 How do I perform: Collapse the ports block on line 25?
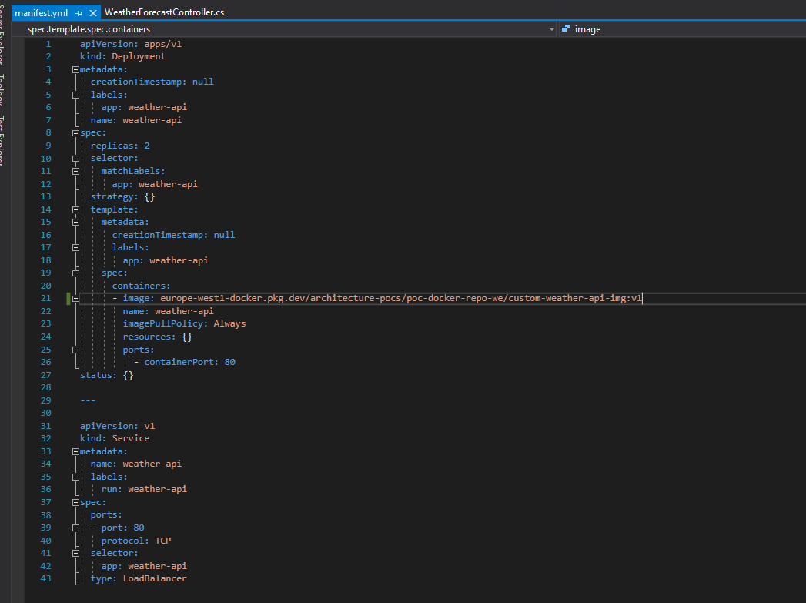75,349
